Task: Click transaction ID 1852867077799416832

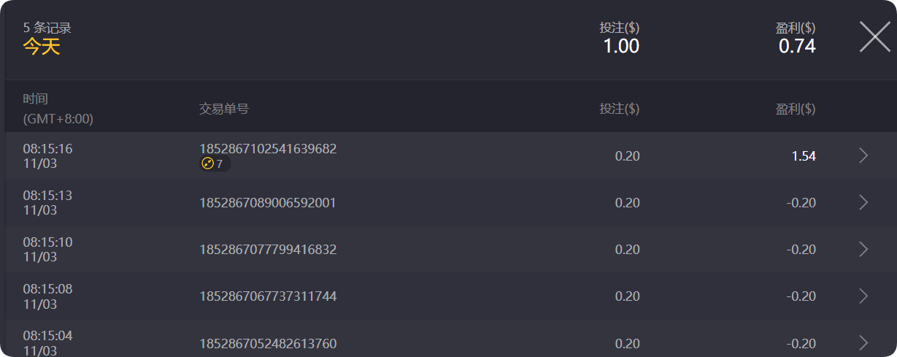Action: pos(268,249)
